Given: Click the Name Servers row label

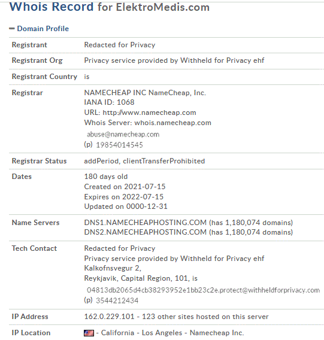Looking at the screenshot, I should coord(35,223).
